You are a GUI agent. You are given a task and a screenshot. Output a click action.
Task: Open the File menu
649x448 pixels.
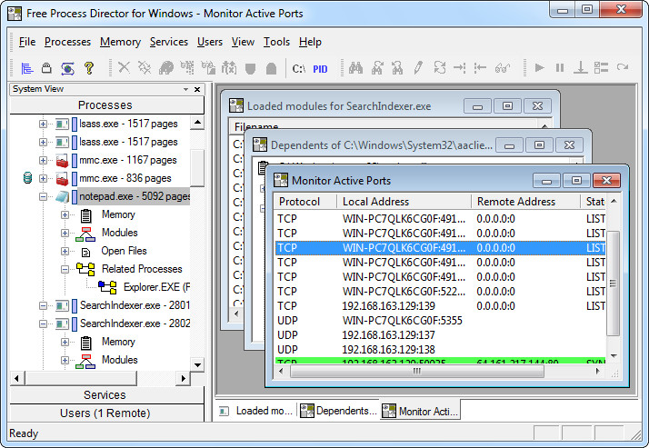[27, 42]
